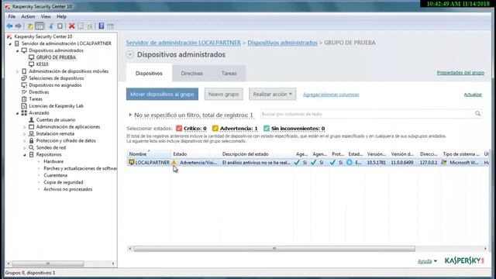This screenshot has width=496, height=279.
Task: Open the Realizar acción dropdown
Action: point(272,95)
